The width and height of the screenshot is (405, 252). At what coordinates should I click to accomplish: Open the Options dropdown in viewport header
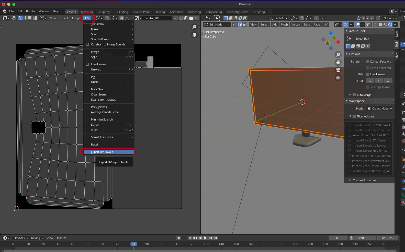click(390, 18)
